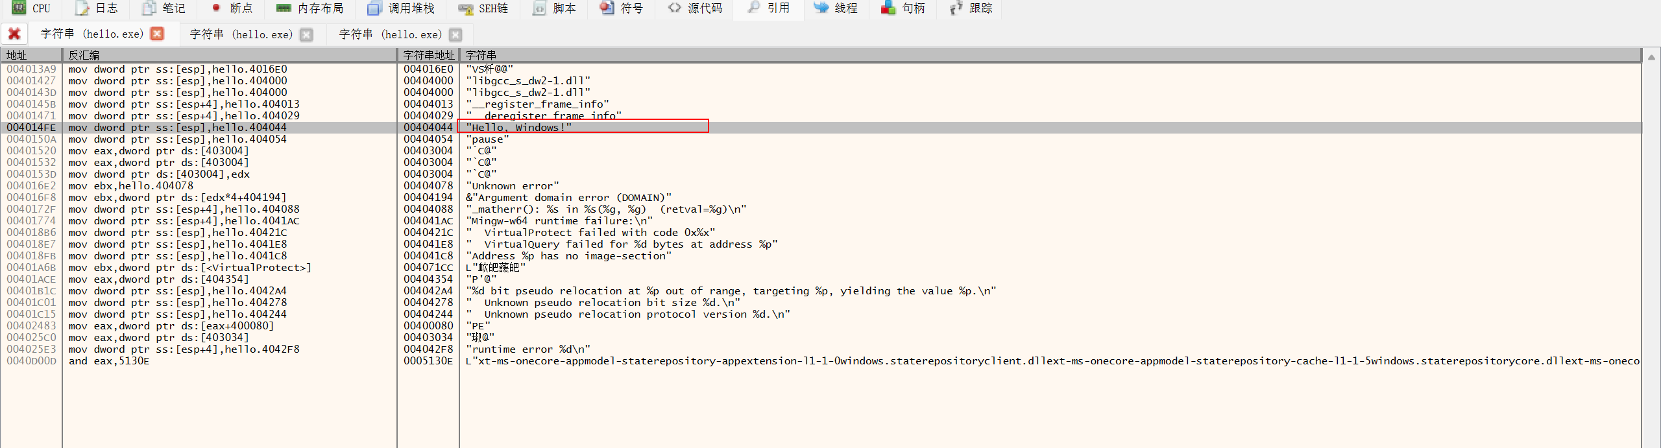Select the "__register_frame_info" string cell
The height and width of the screenshot is (448, 1661).
click(538, 104)
